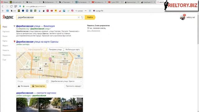
Task: Click the pink location pin on map
Action: pyautogui.click(x=50, y=59)
